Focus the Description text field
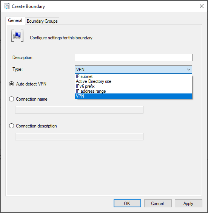The width and height of the screenshot is (208, 213). [x=134, y=58]
